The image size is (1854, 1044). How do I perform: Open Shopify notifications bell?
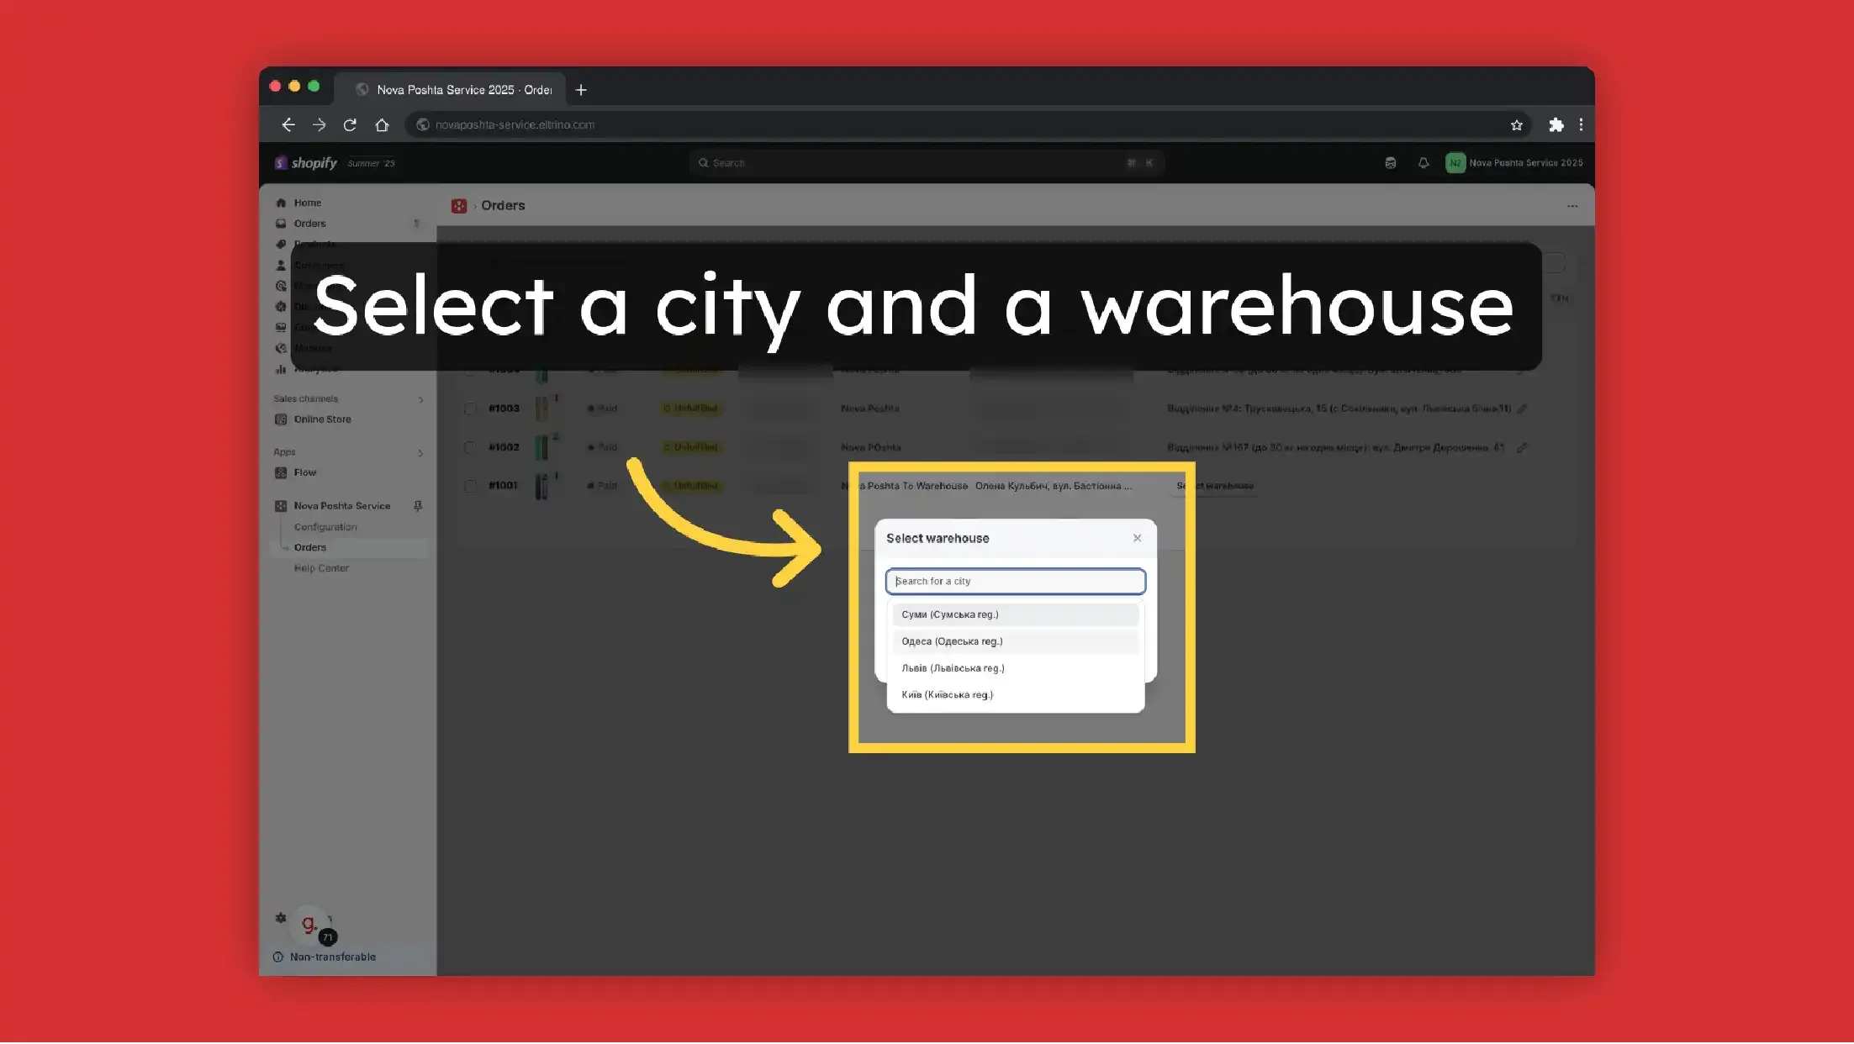pyautogui.click(x=1423, y=163)
